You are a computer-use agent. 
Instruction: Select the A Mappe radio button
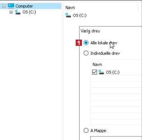click(x=86, y=130)
